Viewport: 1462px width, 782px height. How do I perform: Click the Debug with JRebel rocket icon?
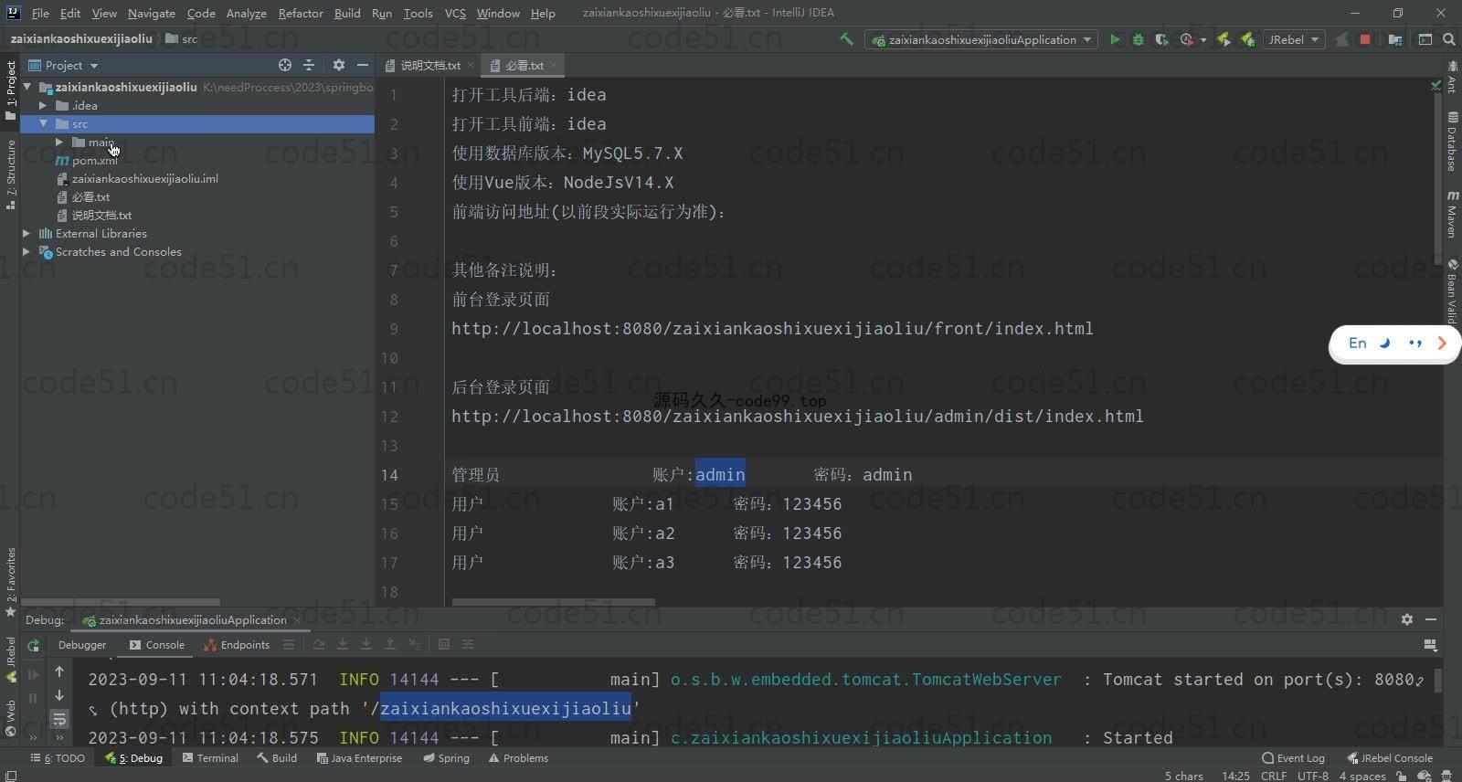[1247, 39]
